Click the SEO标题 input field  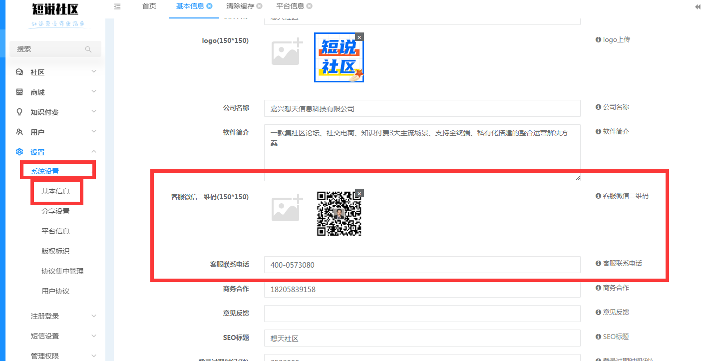coord(422,338)
